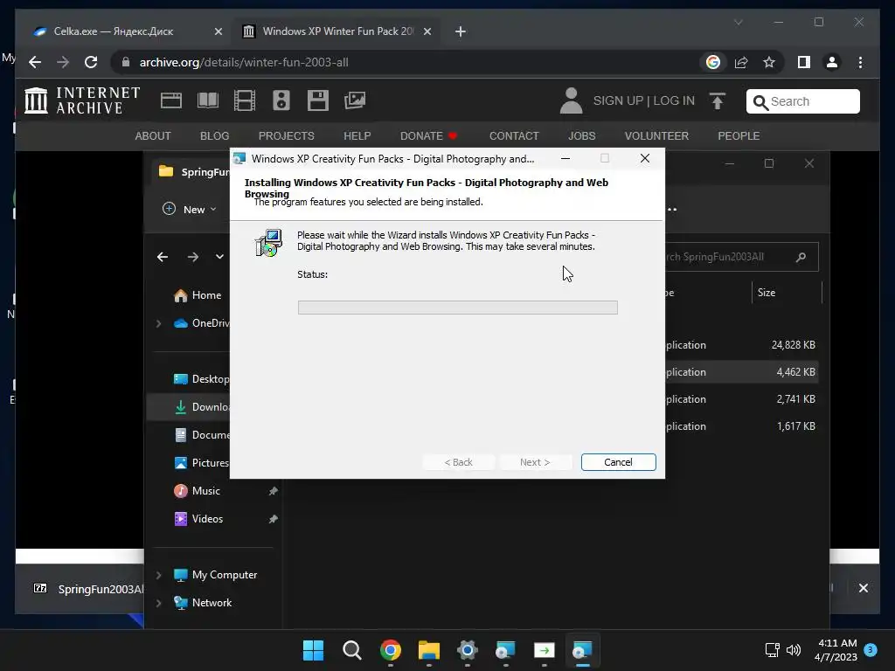Close the Chrome downloads bar
This screenshot has height=671, width=895.
click(863, 588)
